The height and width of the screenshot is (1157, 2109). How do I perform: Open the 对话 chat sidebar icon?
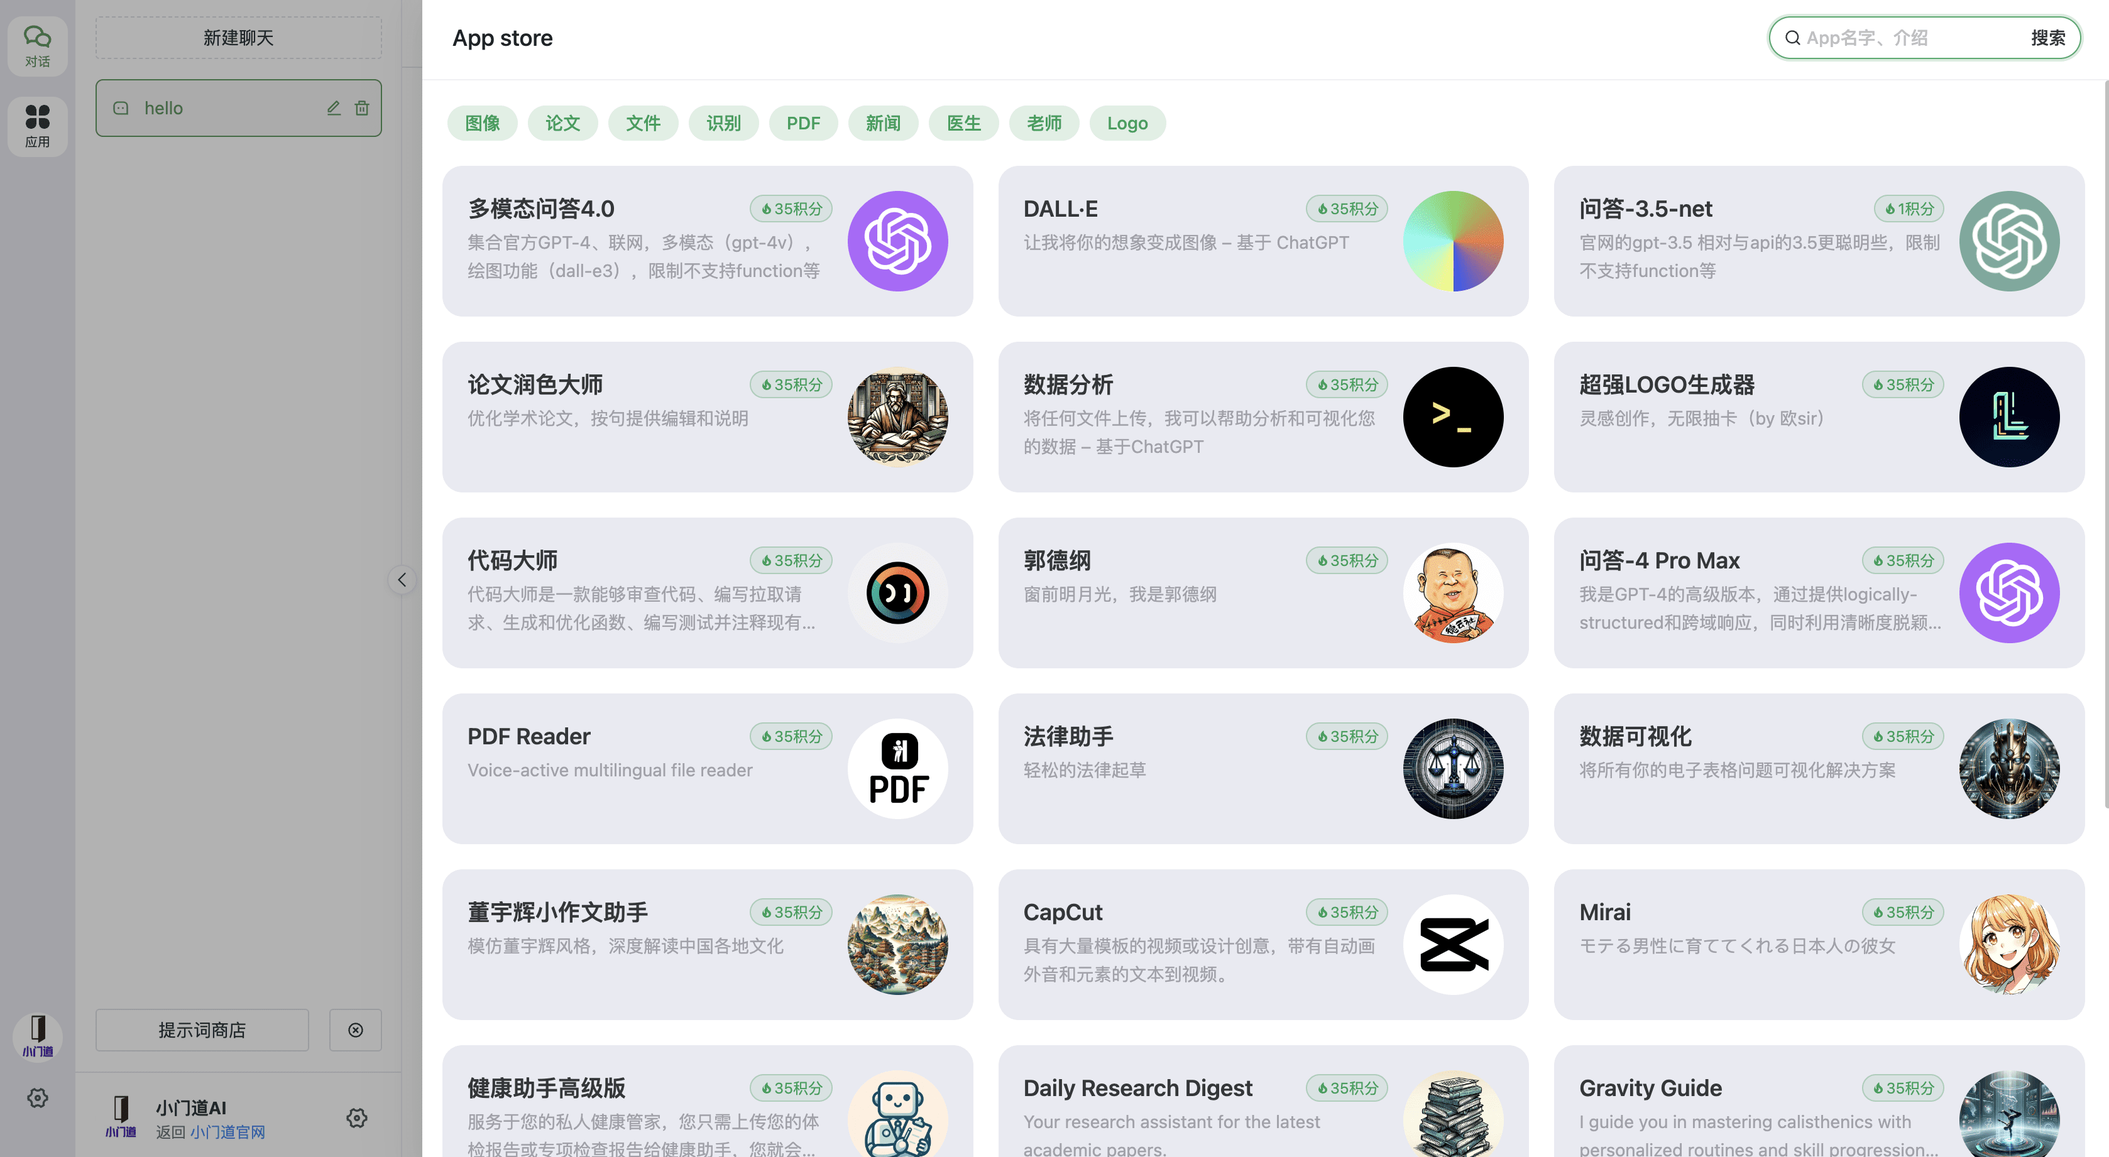(37, 46)
